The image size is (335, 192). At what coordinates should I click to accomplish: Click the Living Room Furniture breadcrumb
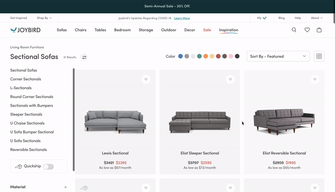(x=27, y=47)
